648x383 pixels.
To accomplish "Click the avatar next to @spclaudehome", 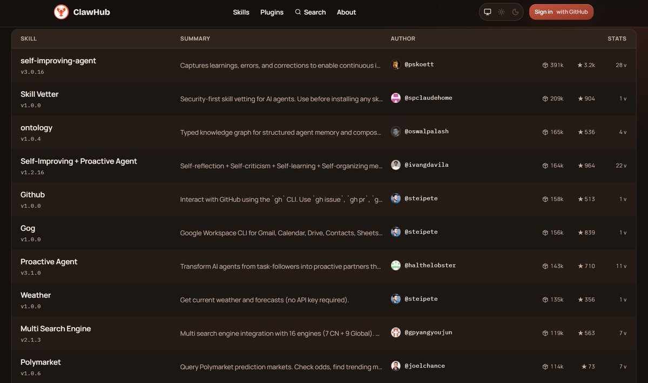I will pos(396,98).
